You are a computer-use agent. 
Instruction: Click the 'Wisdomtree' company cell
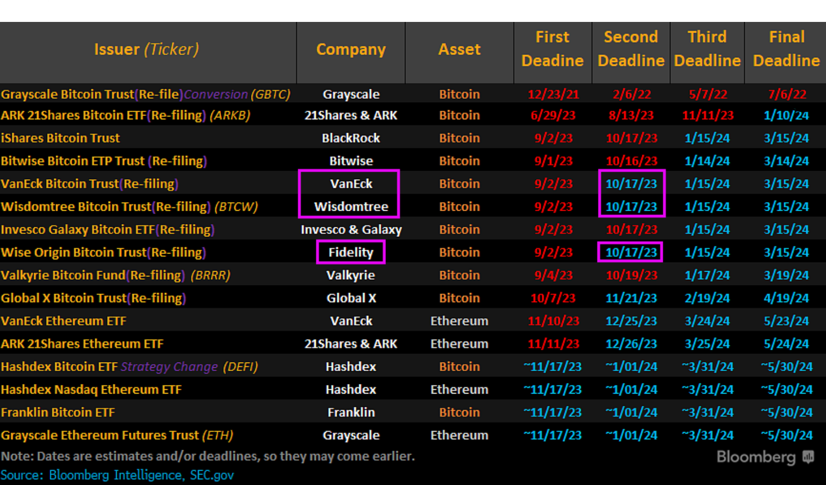tap(351, 207)
